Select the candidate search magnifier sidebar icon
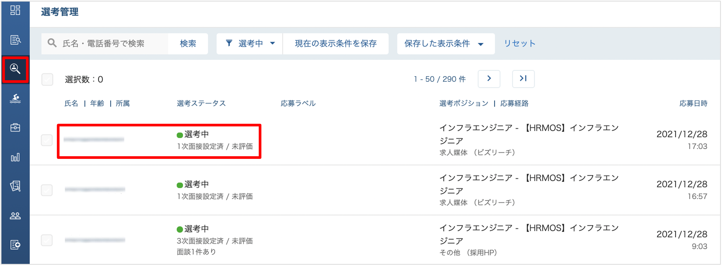 [x=15, y=69]
